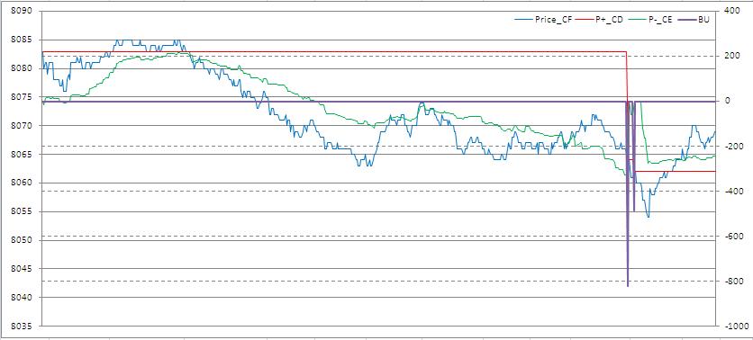
Task: Click the 8060 label on left axis
Action: click(x=20, y=183)
